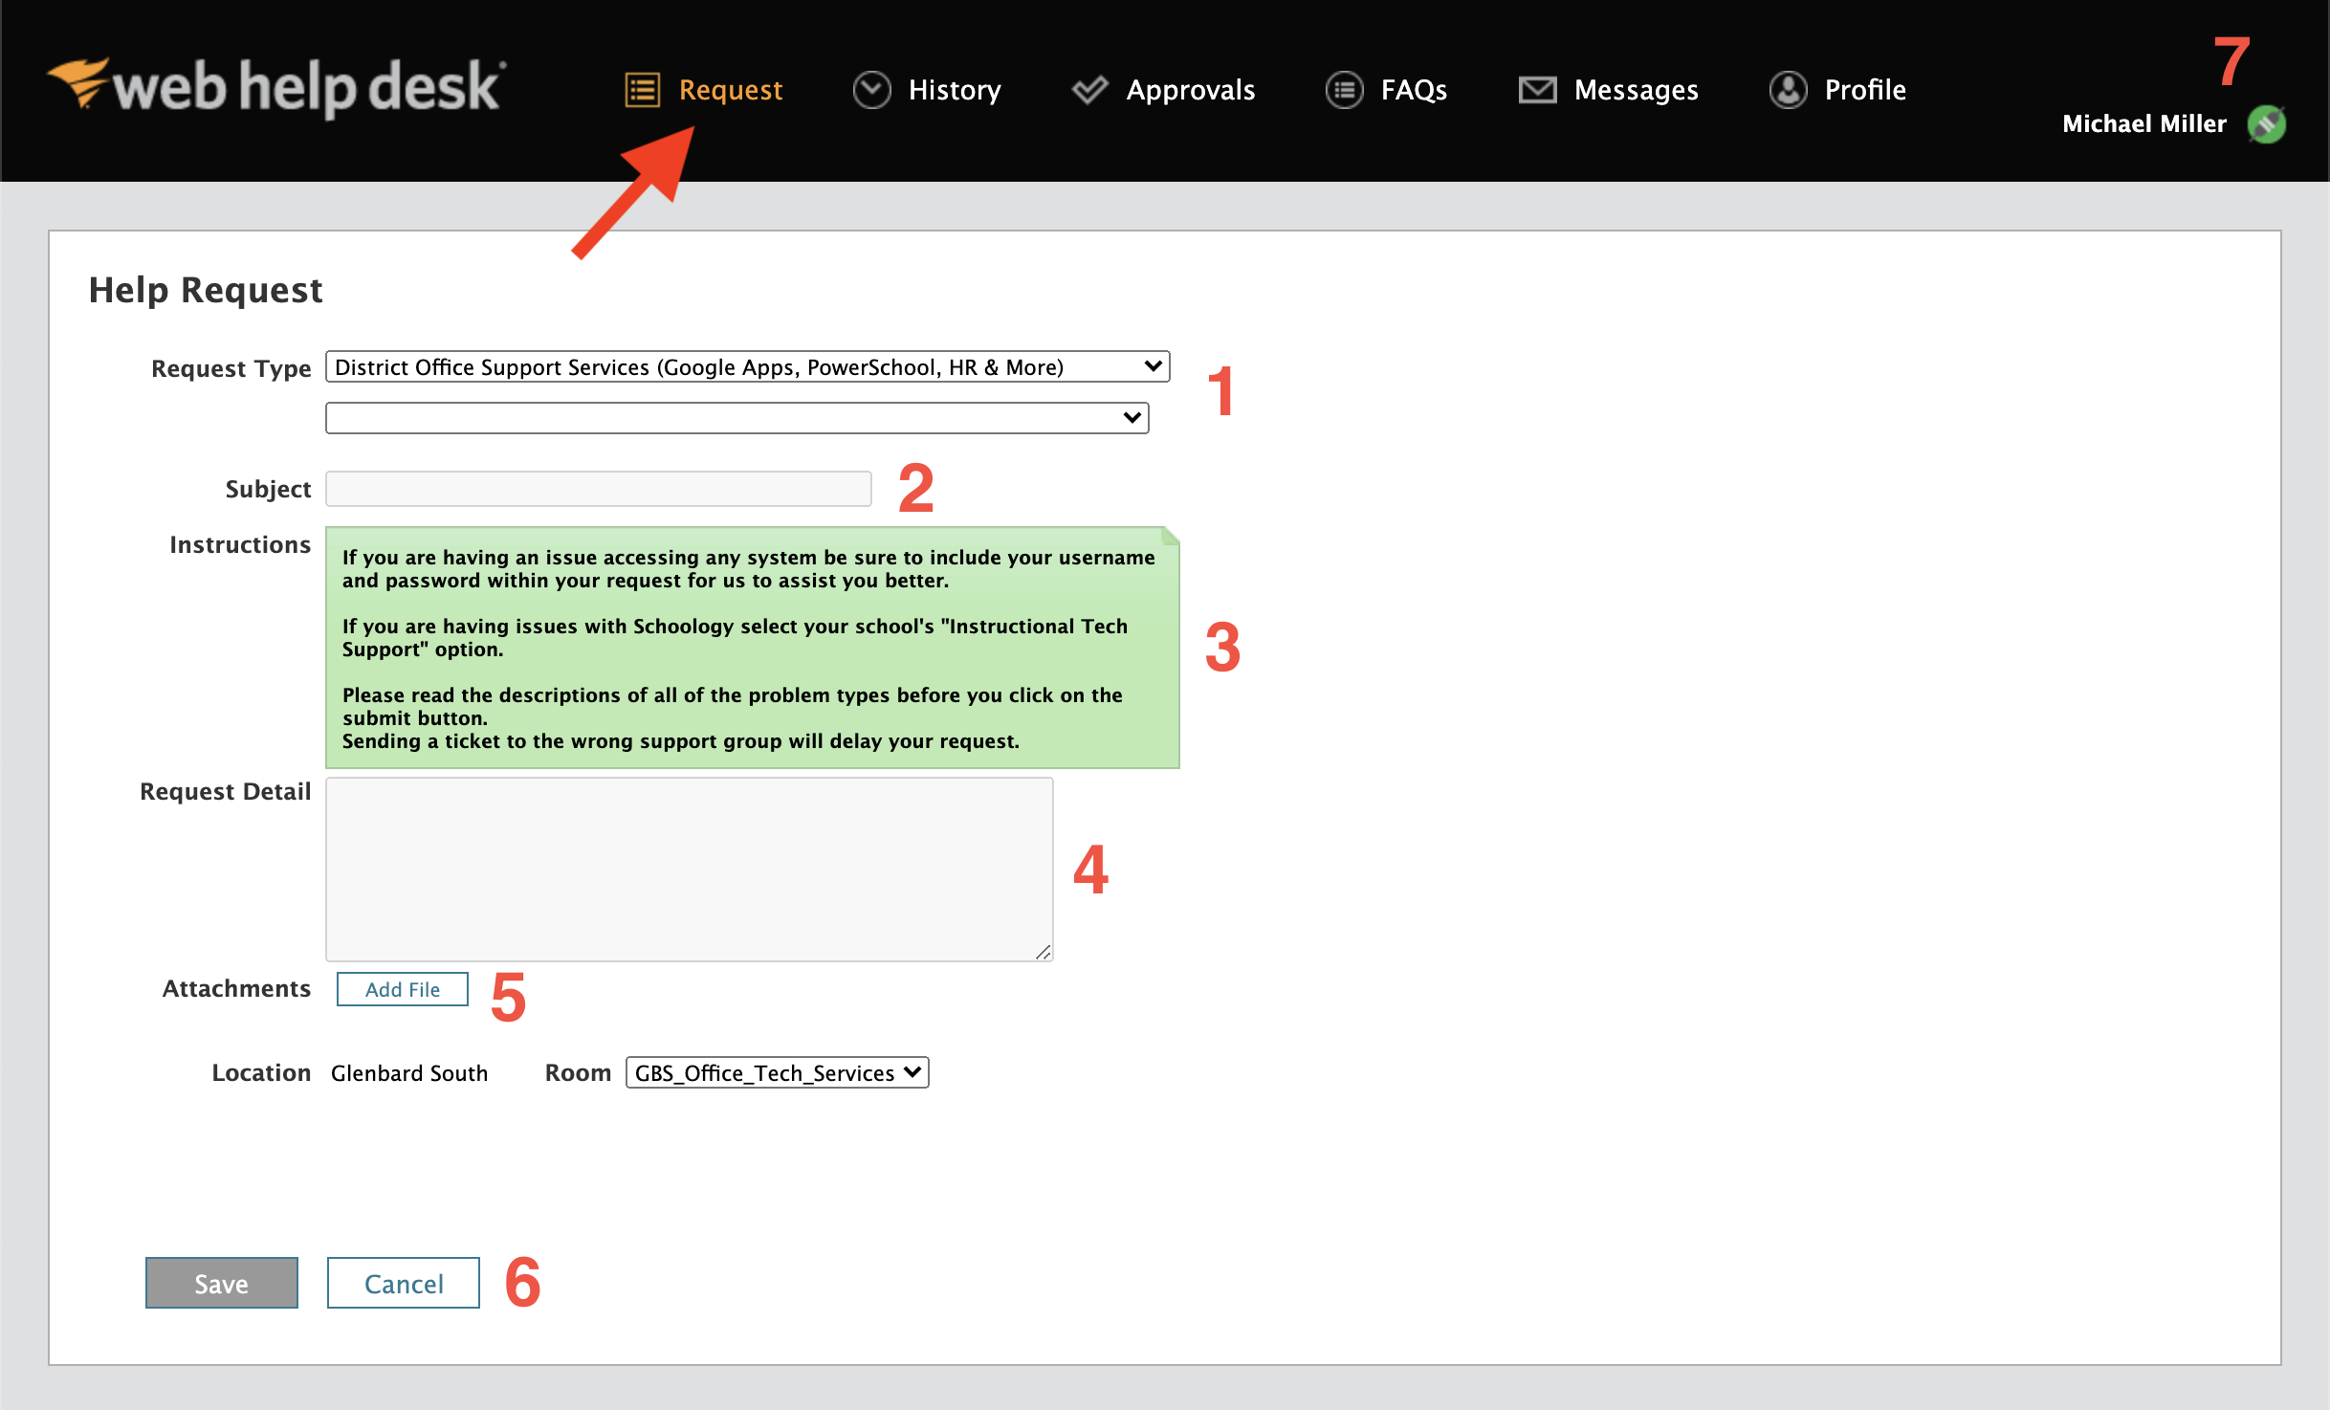This screenshot has width=2330, height=1410.
Task: Expand the empty request subtype dropdown
Action: click(737, 418)
